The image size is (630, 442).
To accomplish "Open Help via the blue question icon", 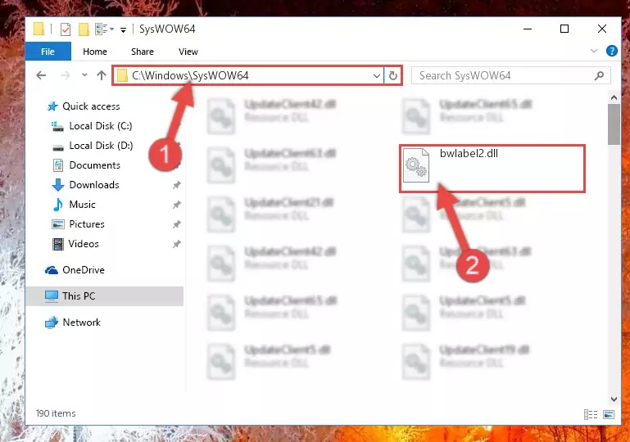I will [611, 51].
